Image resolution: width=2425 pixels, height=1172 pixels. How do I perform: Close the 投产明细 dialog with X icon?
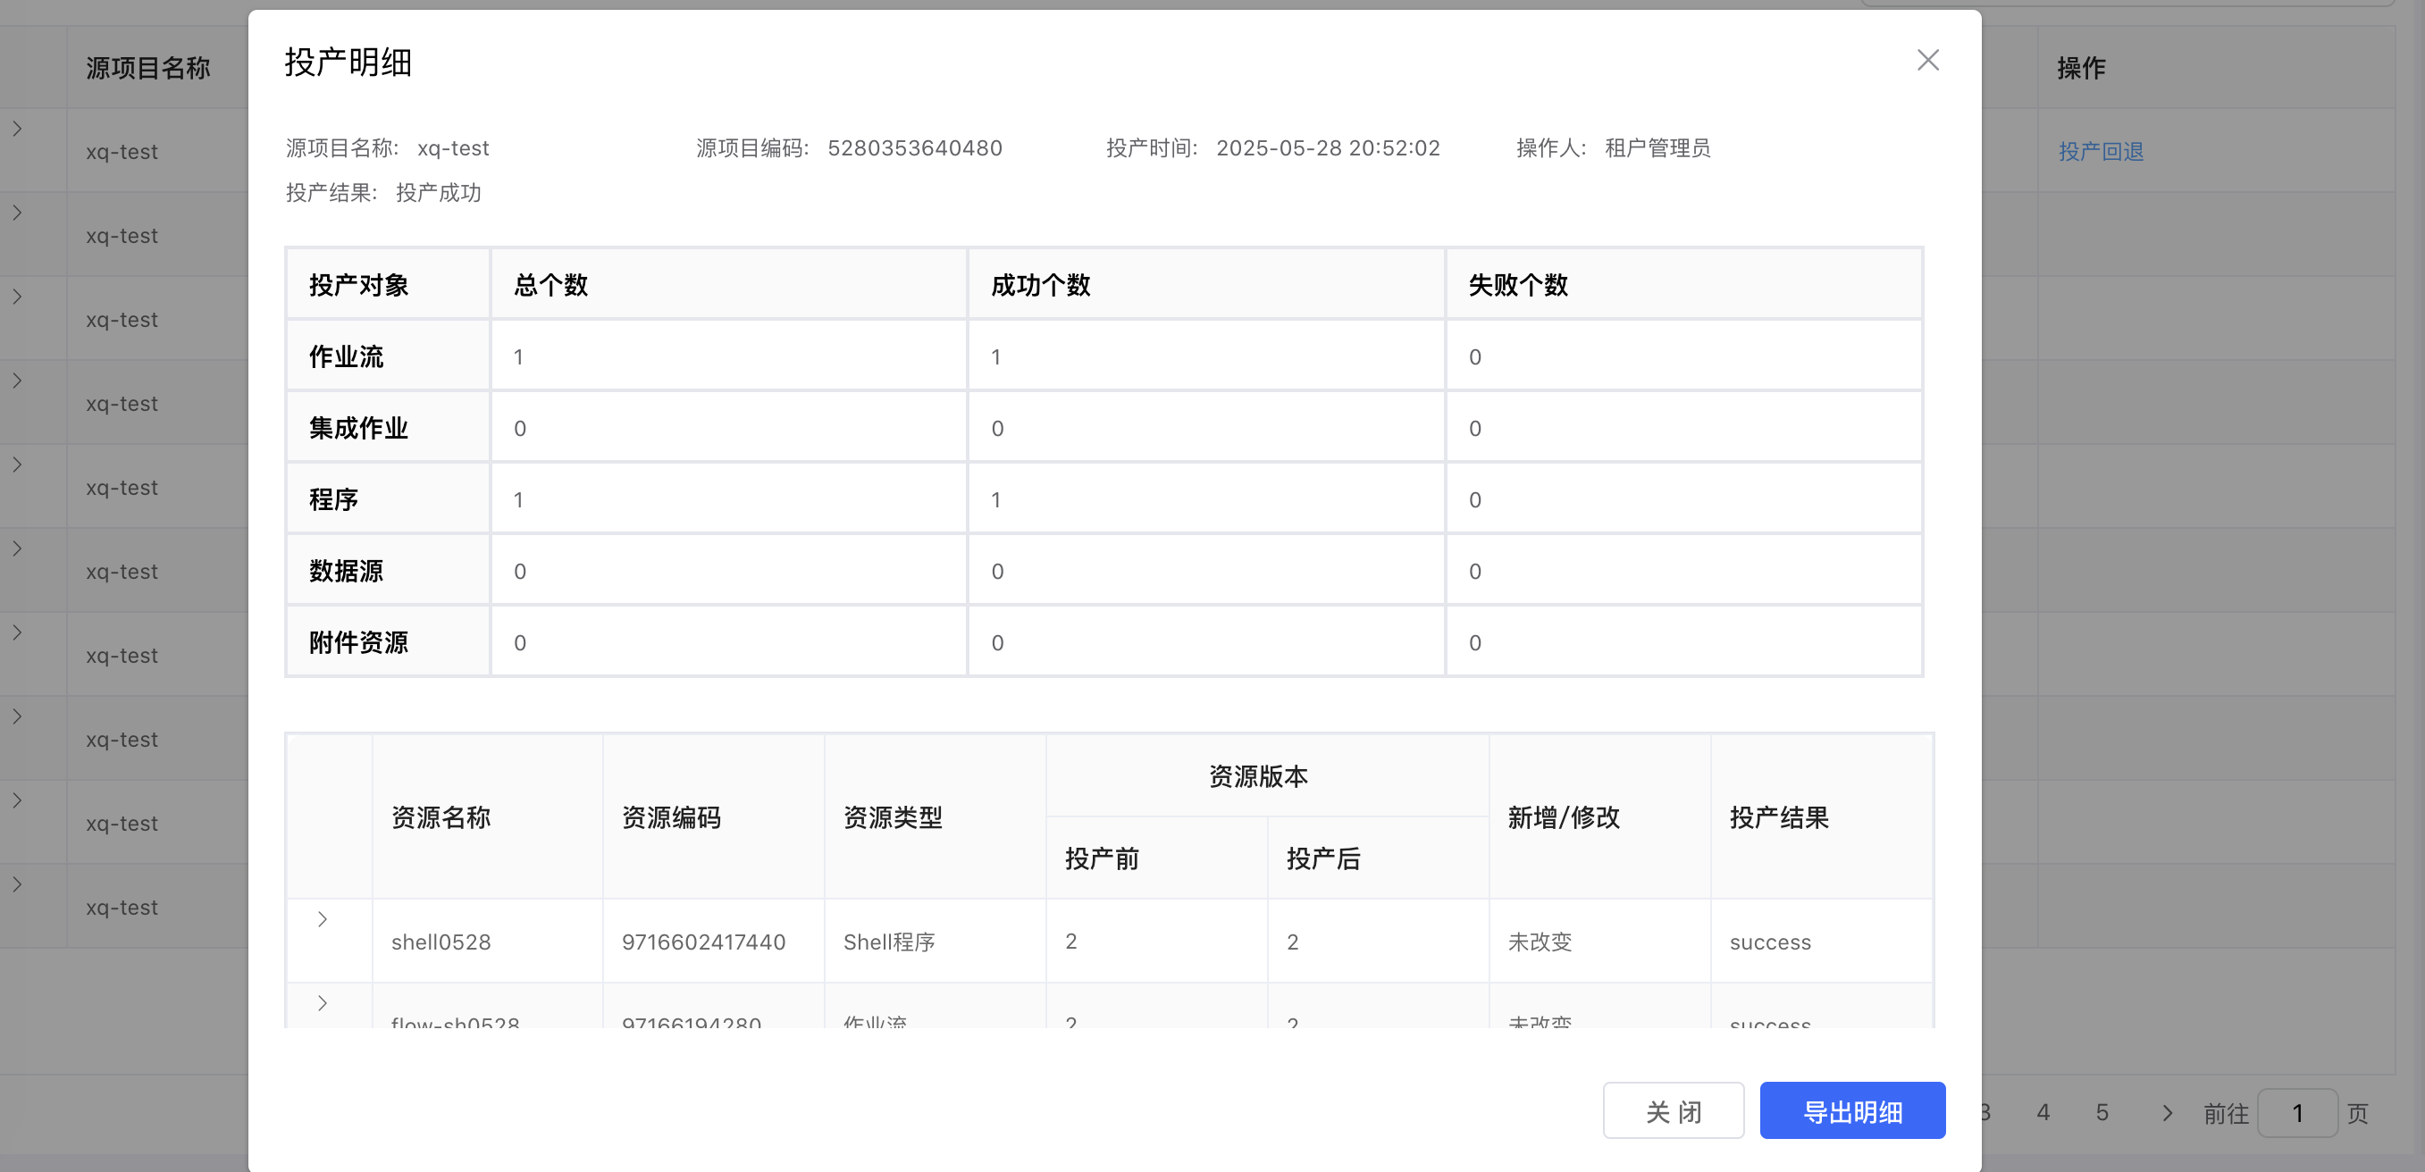tap(1927, 60)
